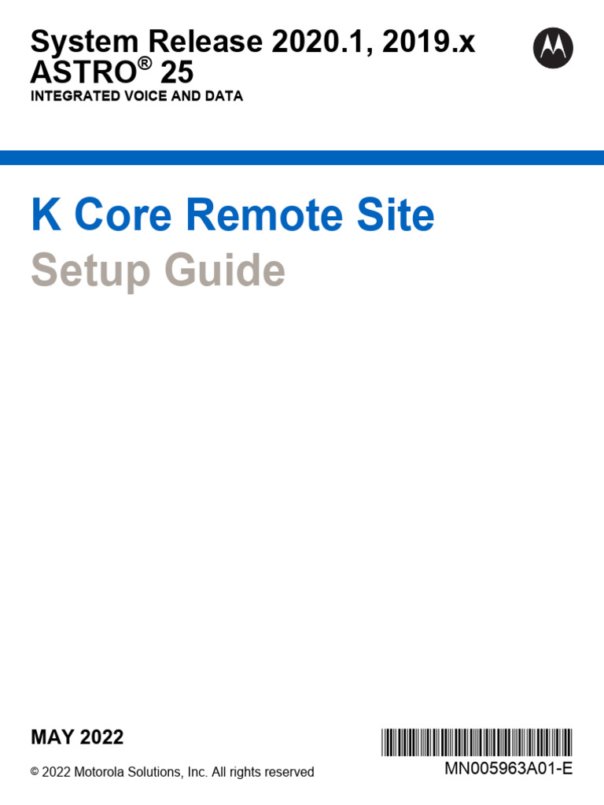Select the gray "Setup Guide" subtitle

pos(157,270)
